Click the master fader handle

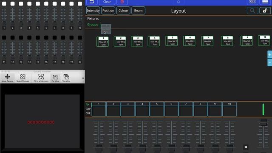coord(263,122)
